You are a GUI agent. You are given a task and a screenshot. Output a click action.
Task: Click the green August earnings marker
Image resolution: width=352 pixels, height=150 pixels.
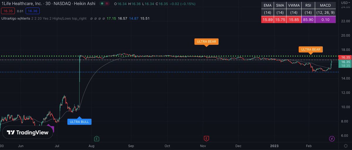click(96, 138)
